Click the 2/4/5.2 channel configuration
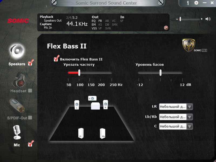Viewport: 216px width, 162px height. (x=72, y=18)
